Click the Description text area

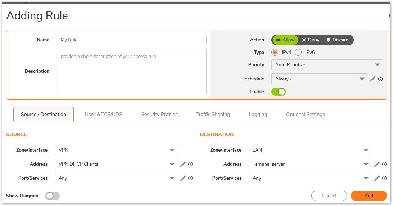point(131,71)
